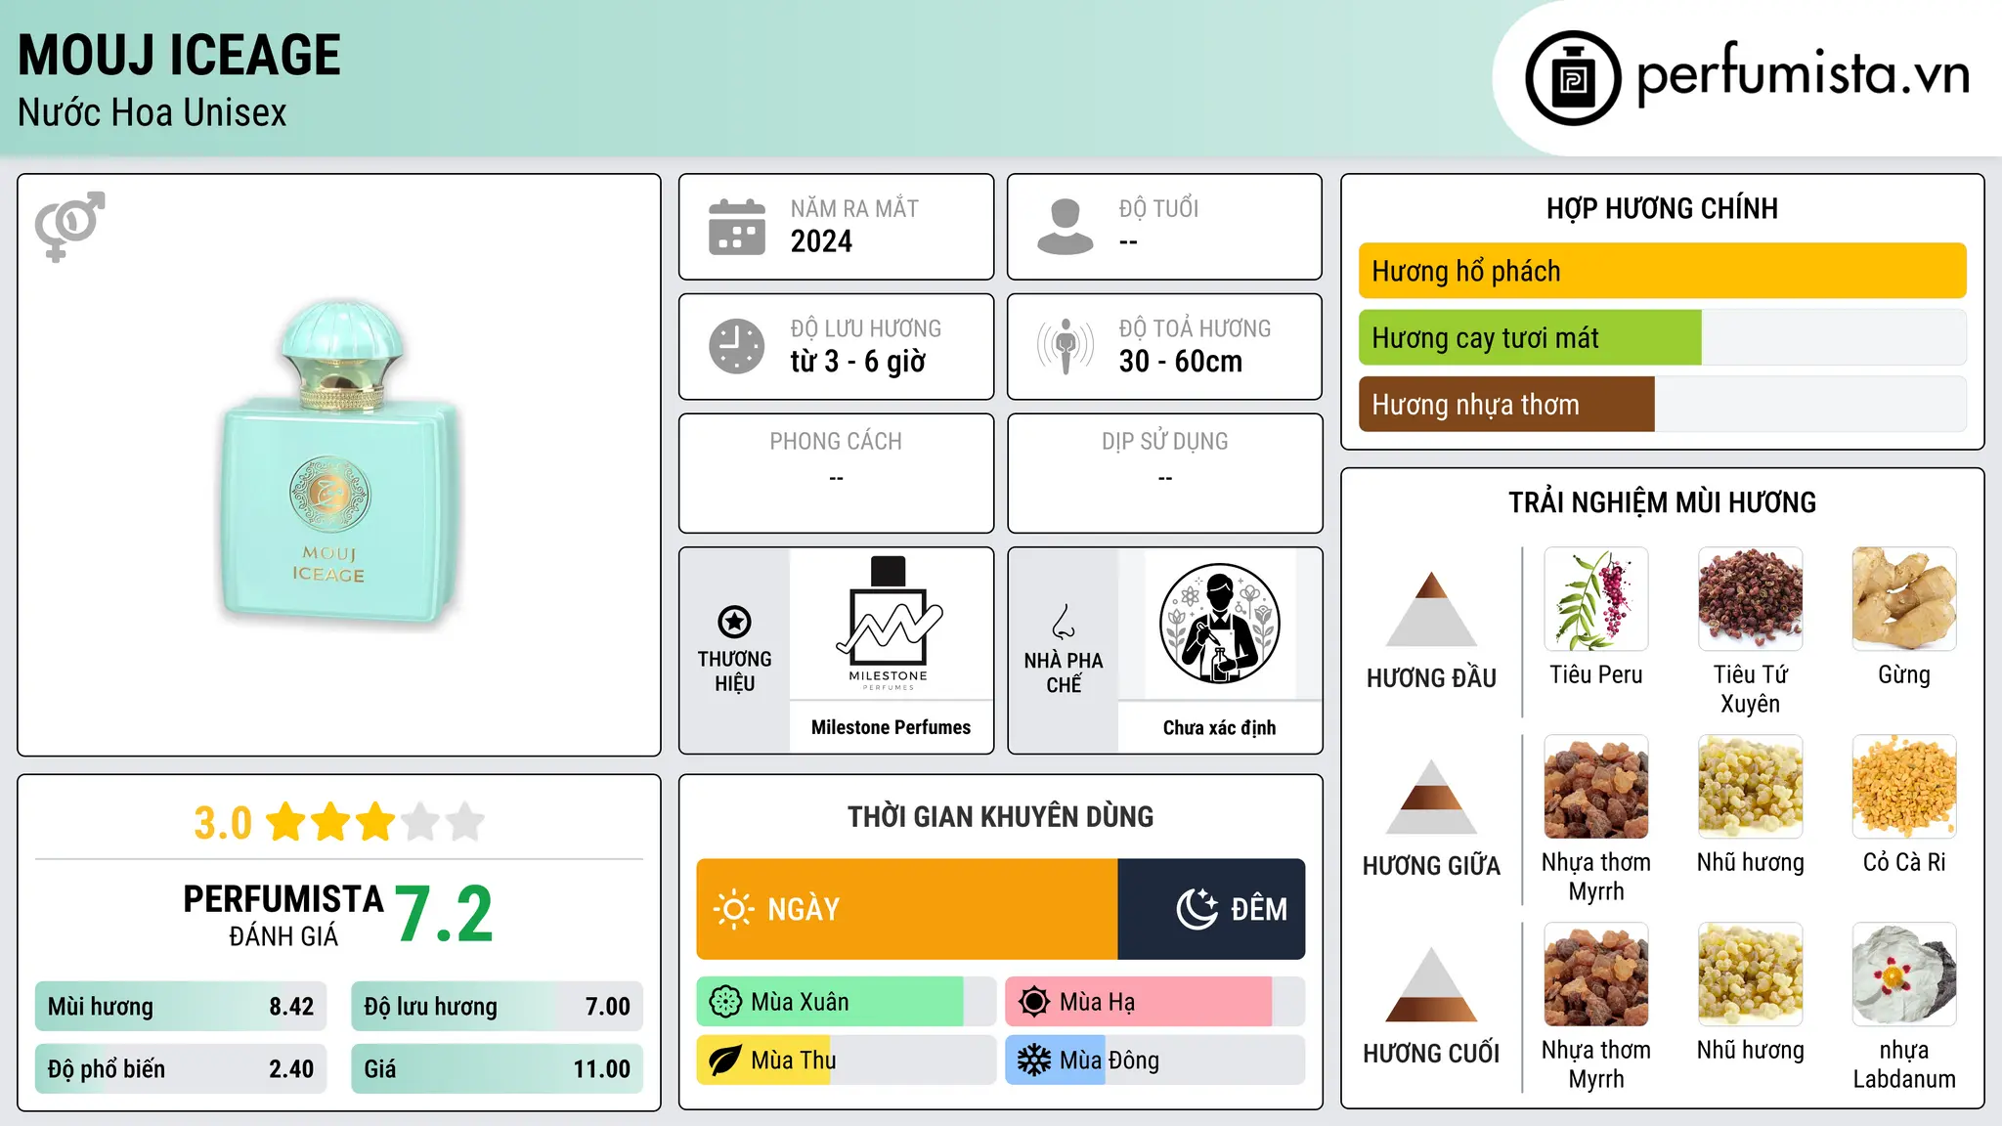The width and height of the screenshot is (2002, 1126).
Task: Click the Mùa Đông season bar label
Action: pos(1110,1061)
